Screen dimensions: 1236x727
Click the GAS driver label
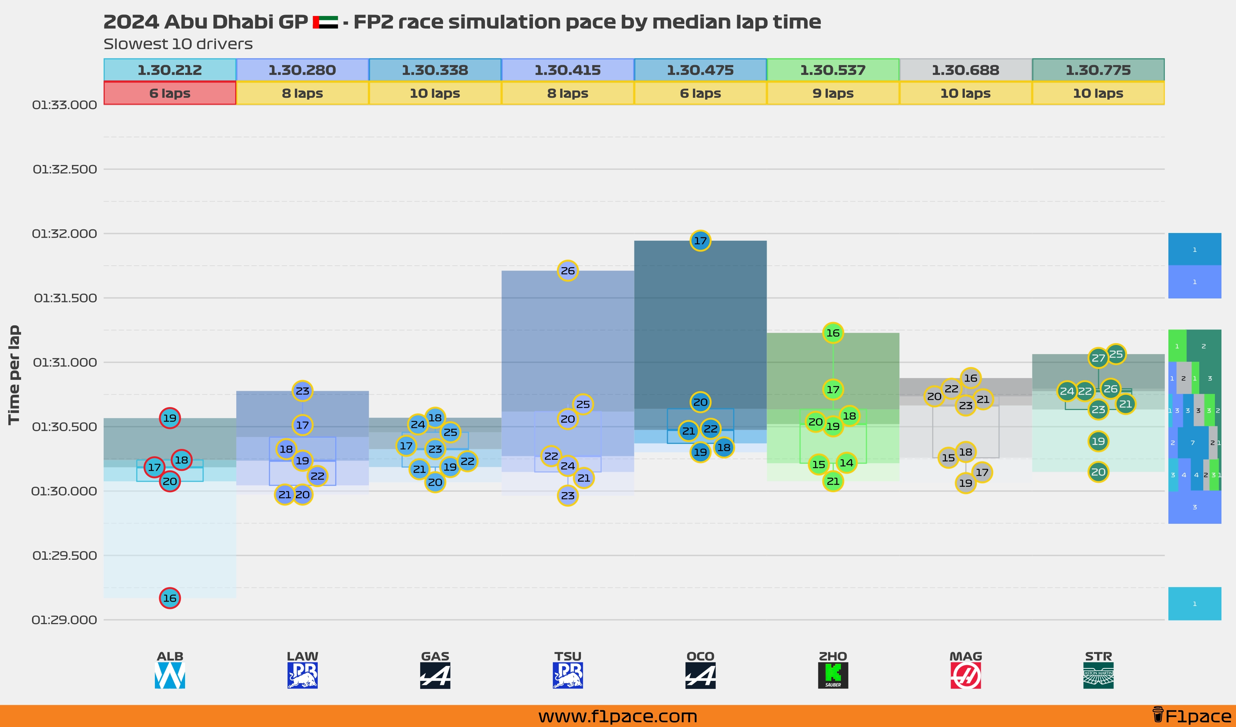click(x=435, y=656)
